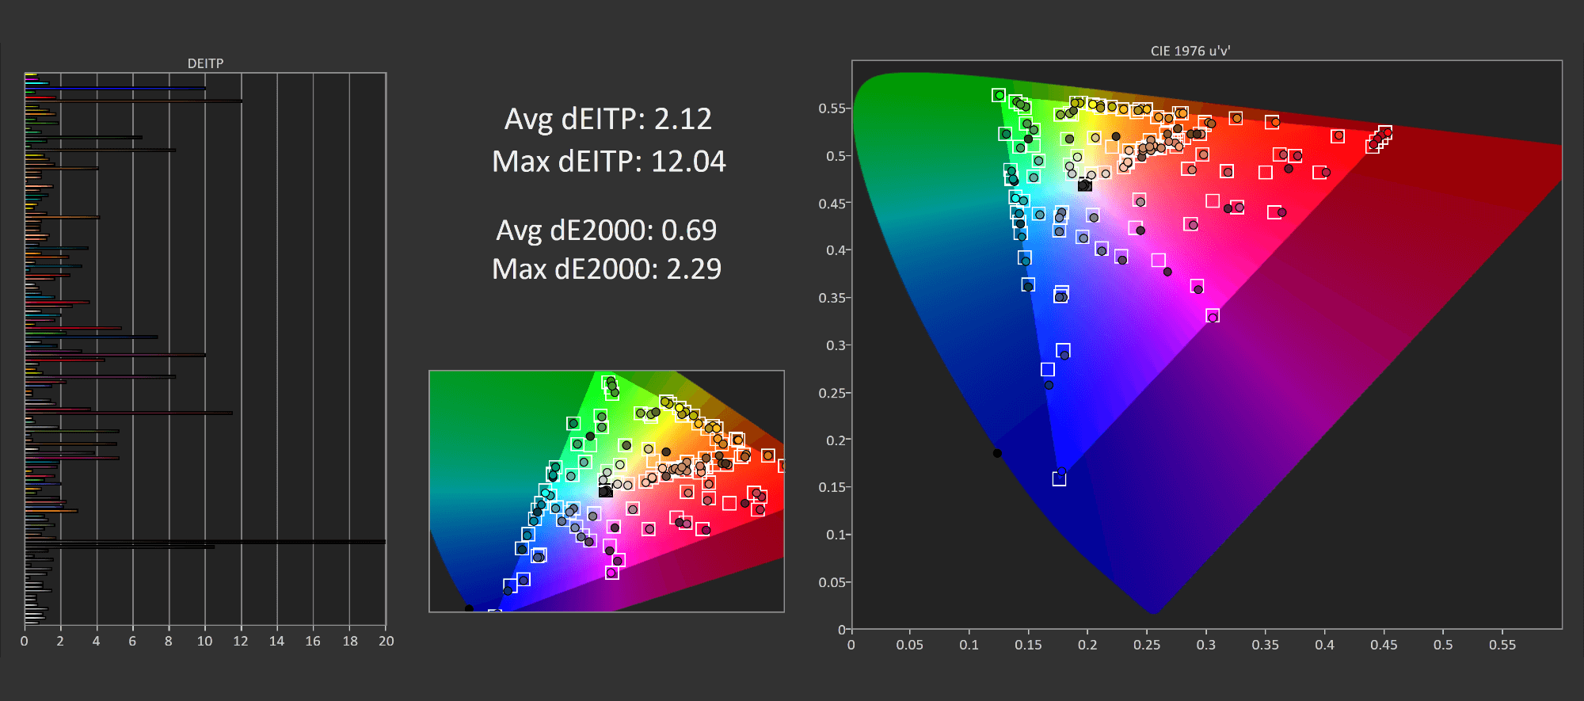Pick the violet bottom tip of the CIE locus

click(x=1154, y=611)
